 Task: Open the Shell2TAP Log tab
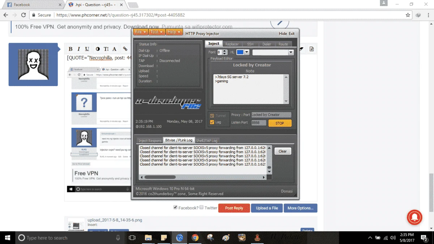coord(207,141)
